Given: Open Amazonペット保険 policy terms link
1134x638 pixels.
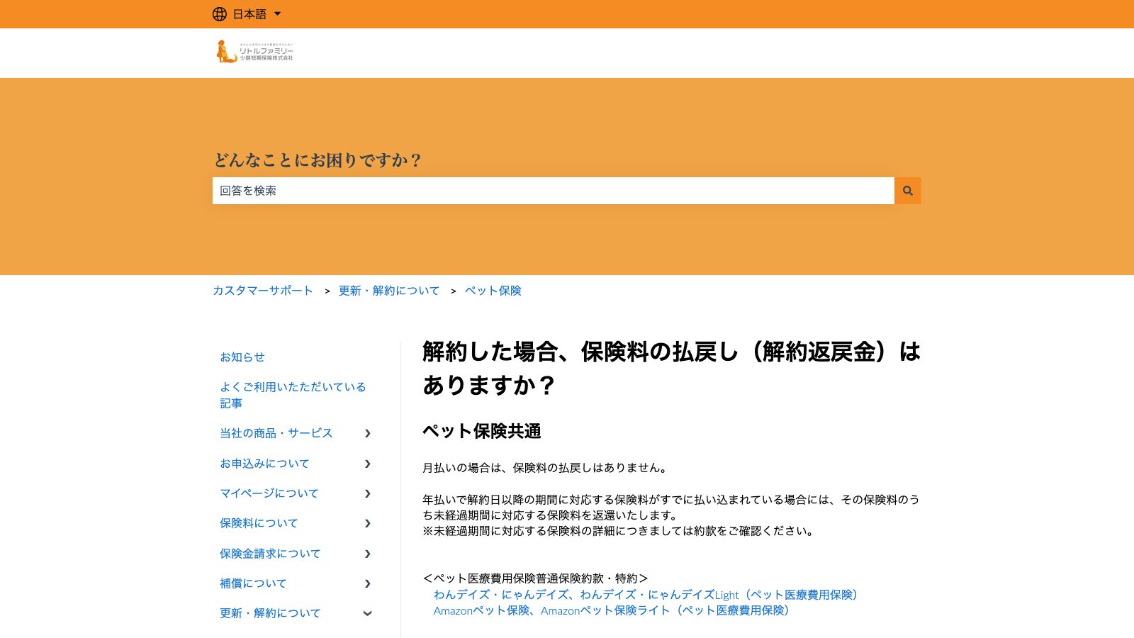Looking at the screenshot, I should 614,610.
